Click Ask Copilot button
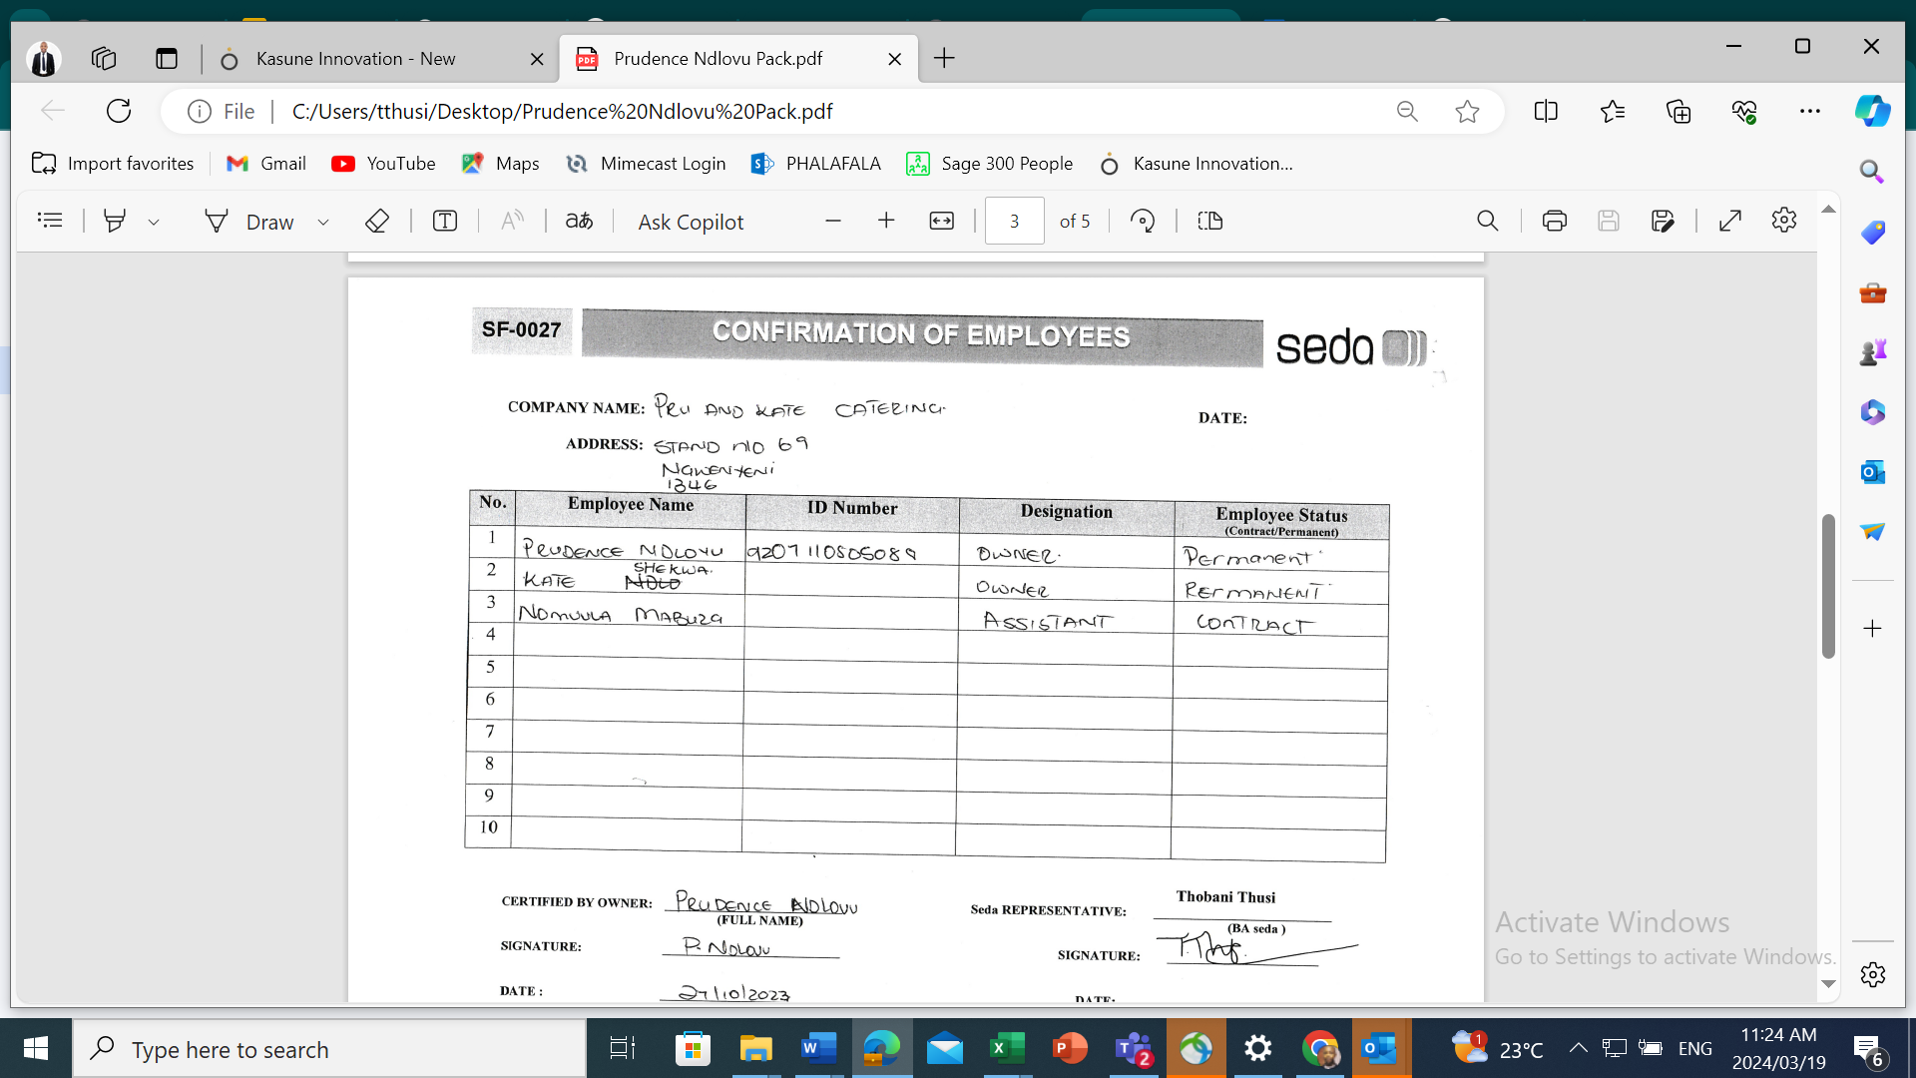Screen dimensions: 1916x1078 point(691,222)
